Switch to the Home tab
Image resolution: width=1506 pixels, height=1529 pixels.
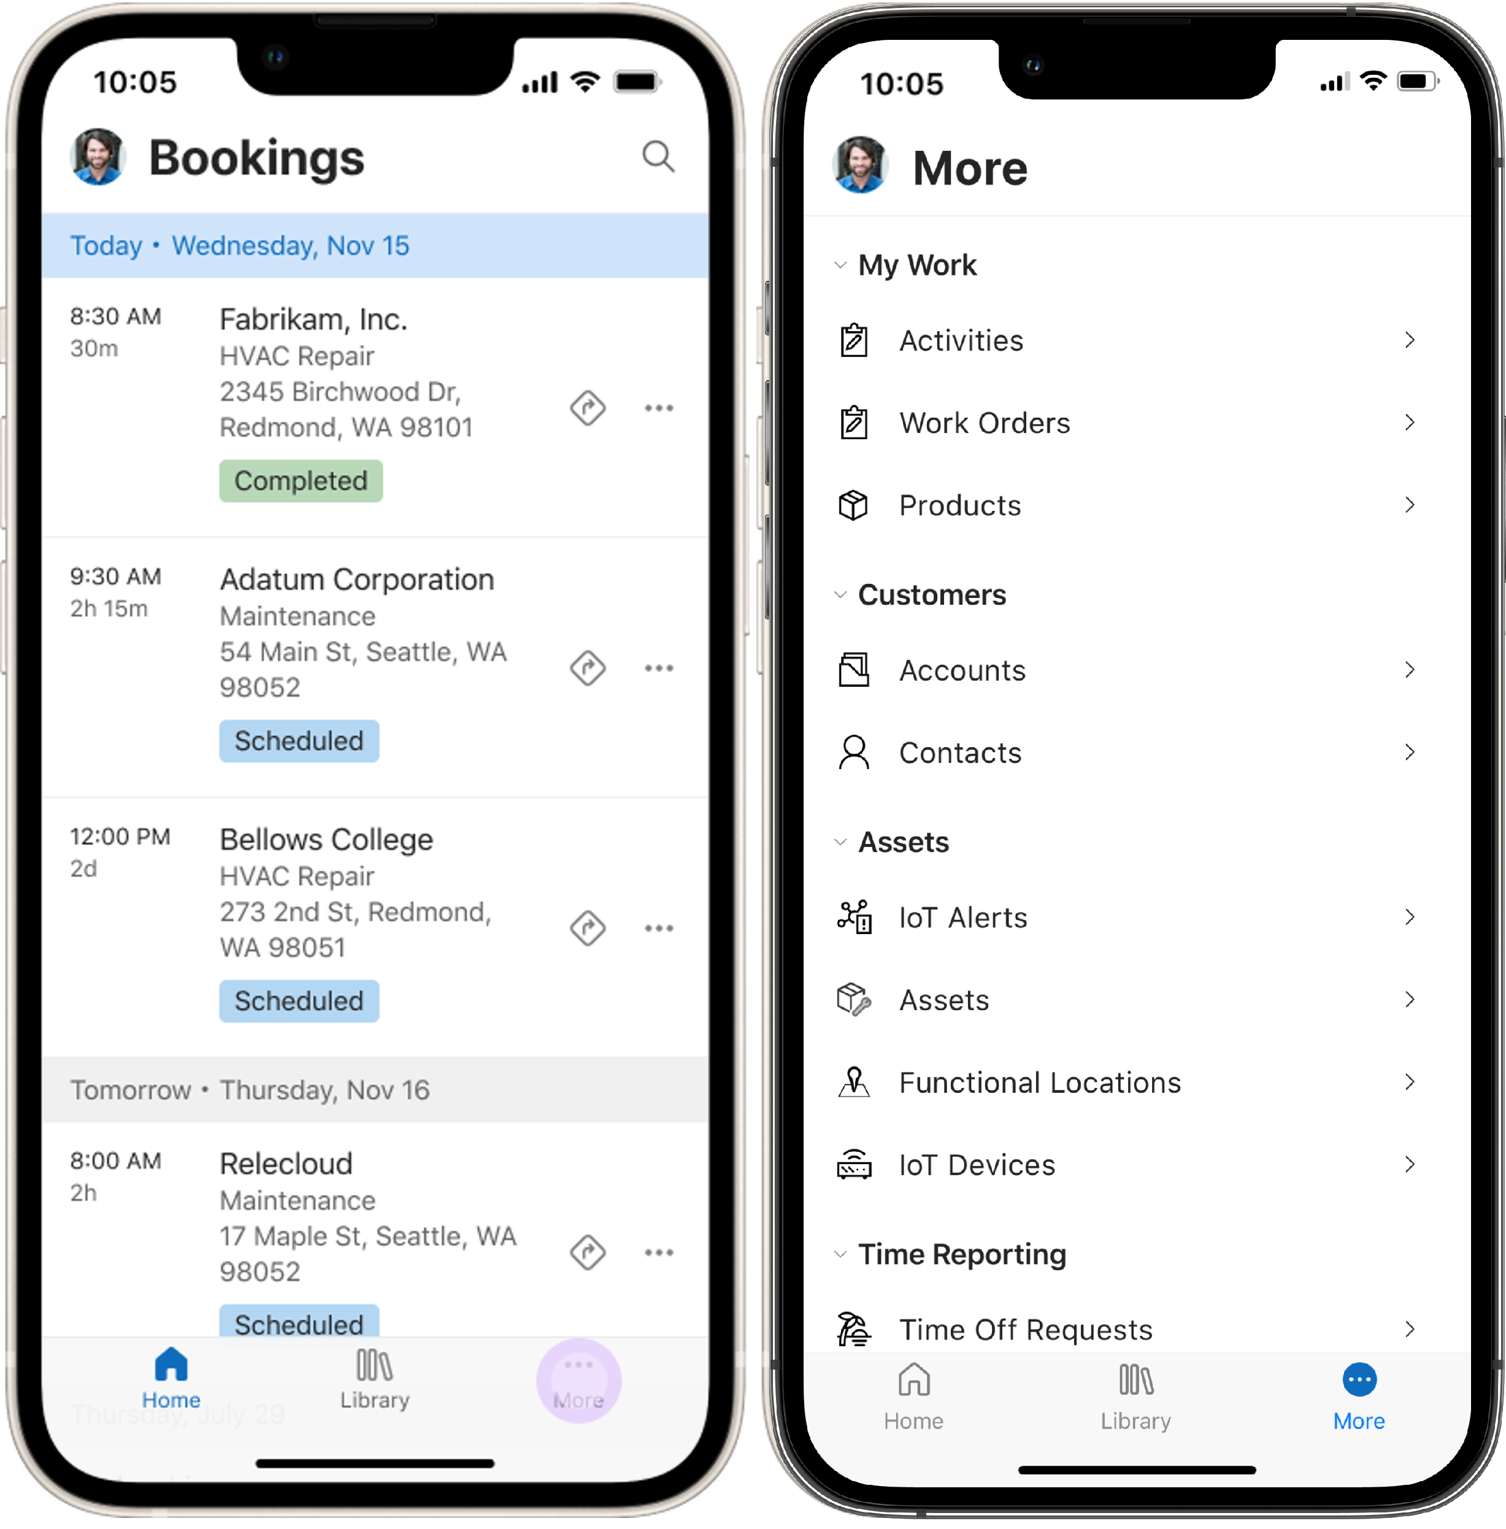909,1385
